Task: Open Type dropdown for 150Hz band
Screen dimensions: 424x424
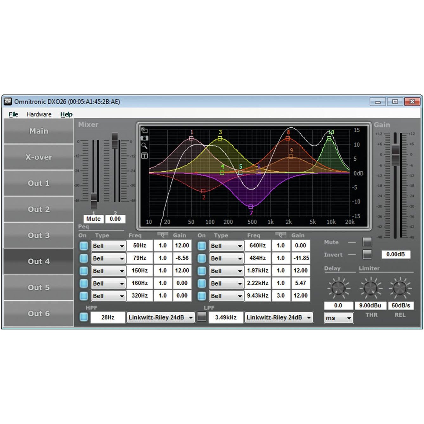Action: click(108, 271)
